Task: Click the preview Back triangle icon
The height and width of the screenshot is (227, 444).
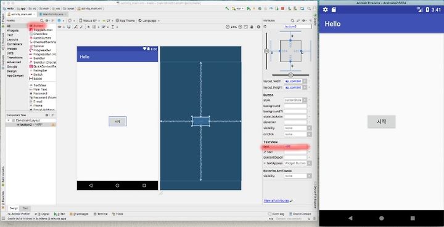Action: click(x=91, y=186)
